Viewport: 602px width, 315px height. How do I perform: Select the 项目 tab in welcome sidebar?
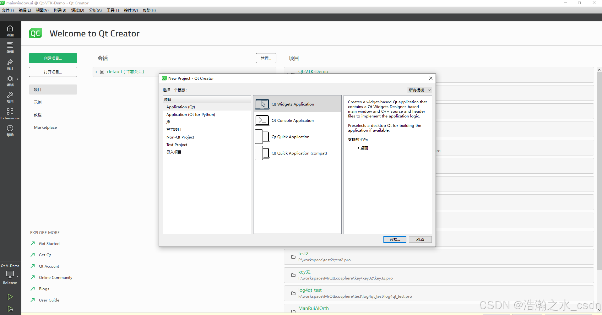coord(53,90)
